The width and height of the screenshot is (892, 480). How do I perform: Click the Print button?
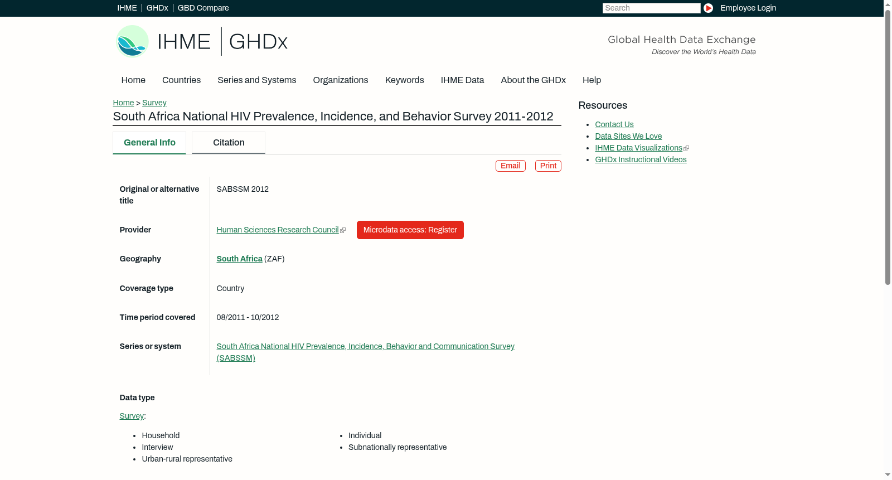coord(548,166)
